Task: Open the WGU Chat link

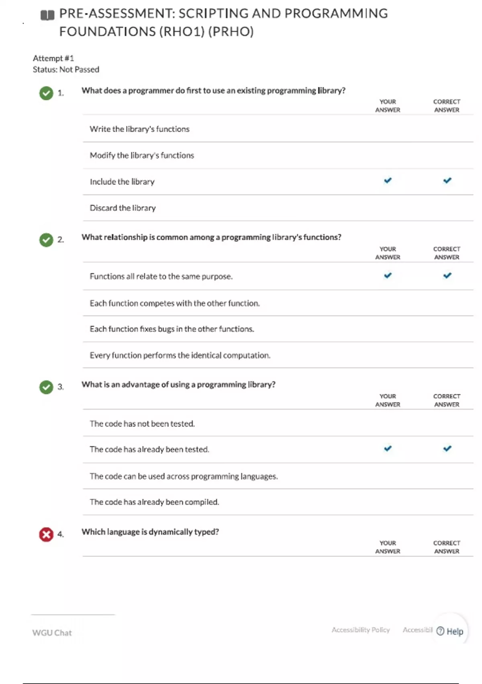Action: point(52,632)
